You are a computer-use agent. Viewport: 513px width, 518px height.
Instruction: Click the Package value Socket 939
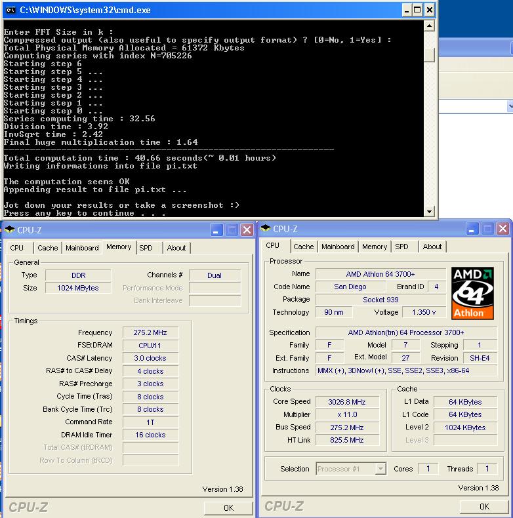[x=380, y=300]
